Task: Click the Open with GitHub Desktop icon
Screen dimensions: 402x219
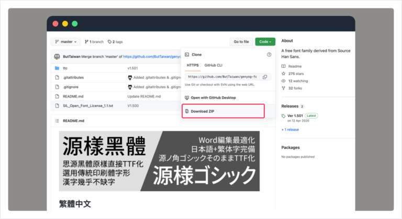Action: pos(187,97)
